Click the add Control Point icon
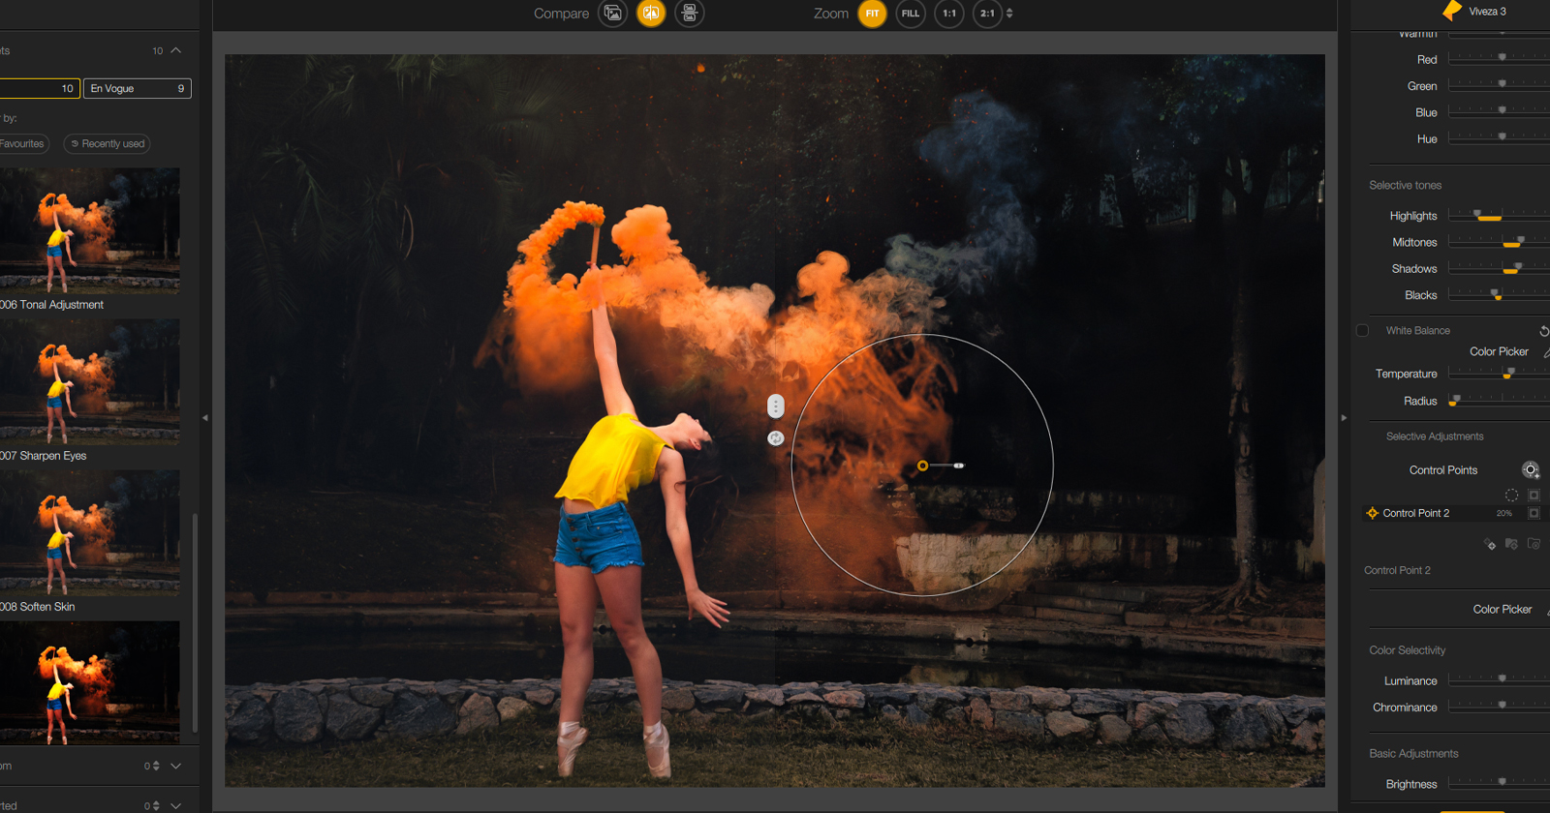 [1531, 470]
